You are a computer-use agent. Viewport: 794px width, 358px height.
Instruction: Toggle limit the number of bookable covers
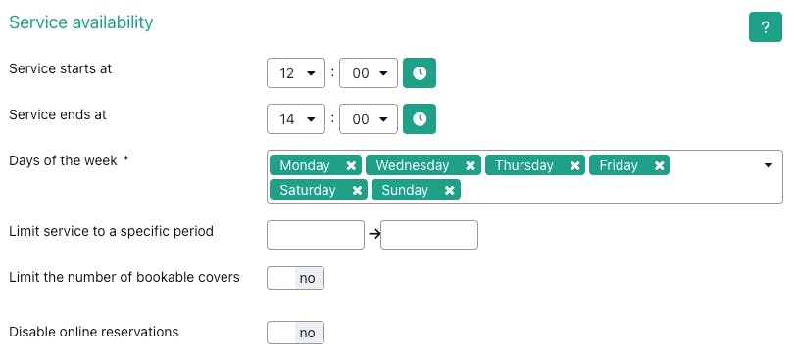click(x=295, y=278)
